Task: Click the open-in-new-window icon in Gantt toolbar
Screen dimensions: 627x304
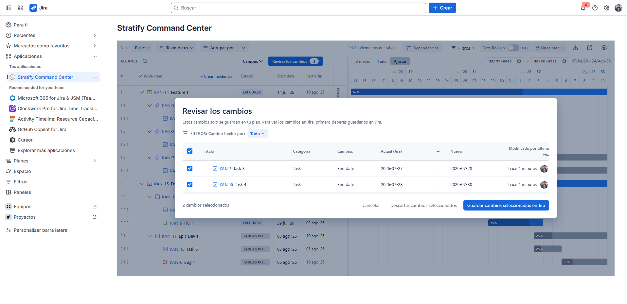Action: pyautogui.click(x=590, y=48)
